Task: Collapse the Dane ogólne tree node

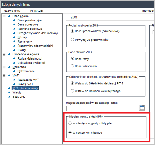Action: 4,16
